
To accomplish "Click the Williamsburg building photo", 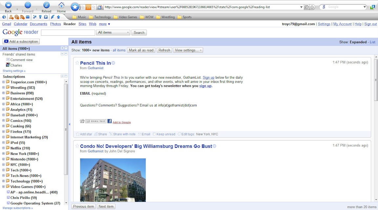I will pyautogui.click(x=113, y=180).
